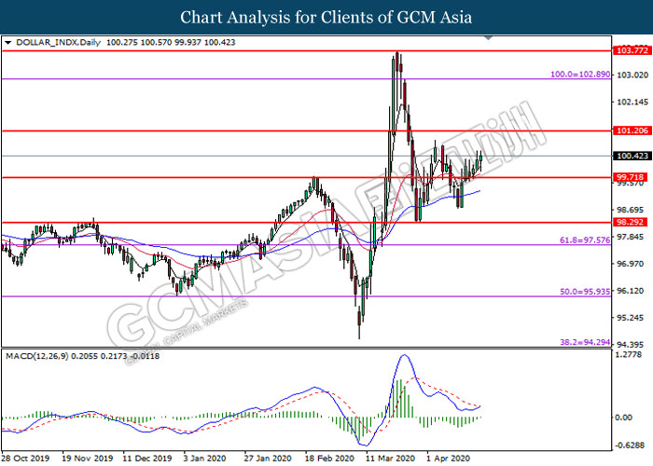Click the 0.00 MACD scale value
Viewport: 653px width, 466px height.
pos(624,418)
